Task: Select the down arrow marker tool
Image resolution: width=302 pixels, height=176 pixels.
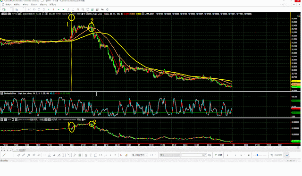Action: click(x=110, y=155)
